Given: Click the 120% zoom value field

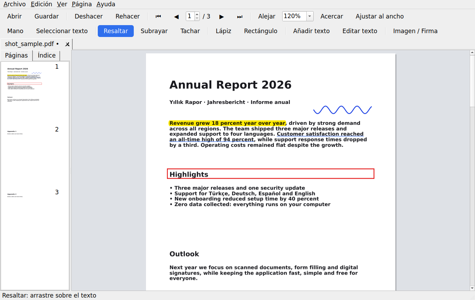Looking at the screenshot, I should [294, 16].
